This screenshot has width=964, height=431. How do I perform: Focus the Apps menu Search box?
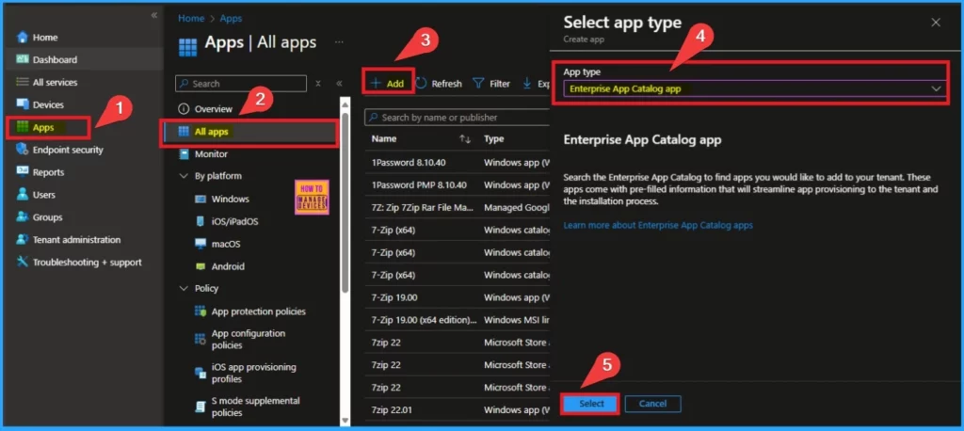point(240,84)
